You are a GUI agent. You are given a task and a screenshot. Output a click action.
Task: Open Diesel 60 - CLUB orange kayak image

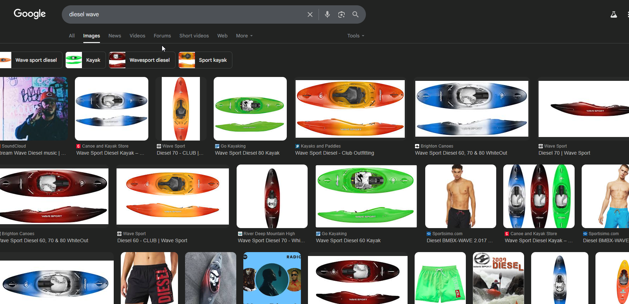[x=173, y=196]
